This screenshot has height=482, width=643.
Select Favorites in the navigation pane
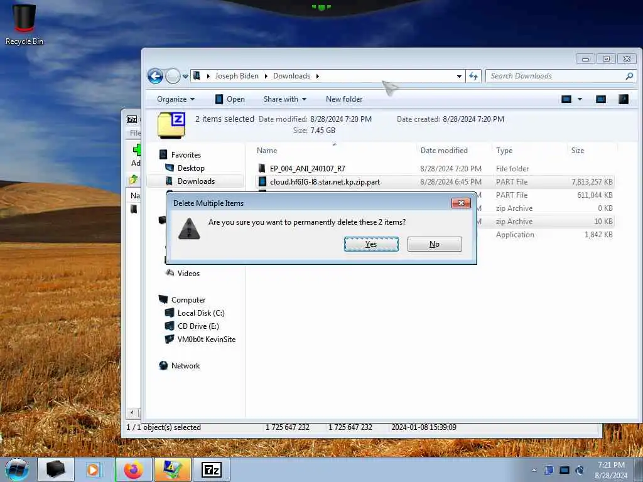(x=186, y=155)
